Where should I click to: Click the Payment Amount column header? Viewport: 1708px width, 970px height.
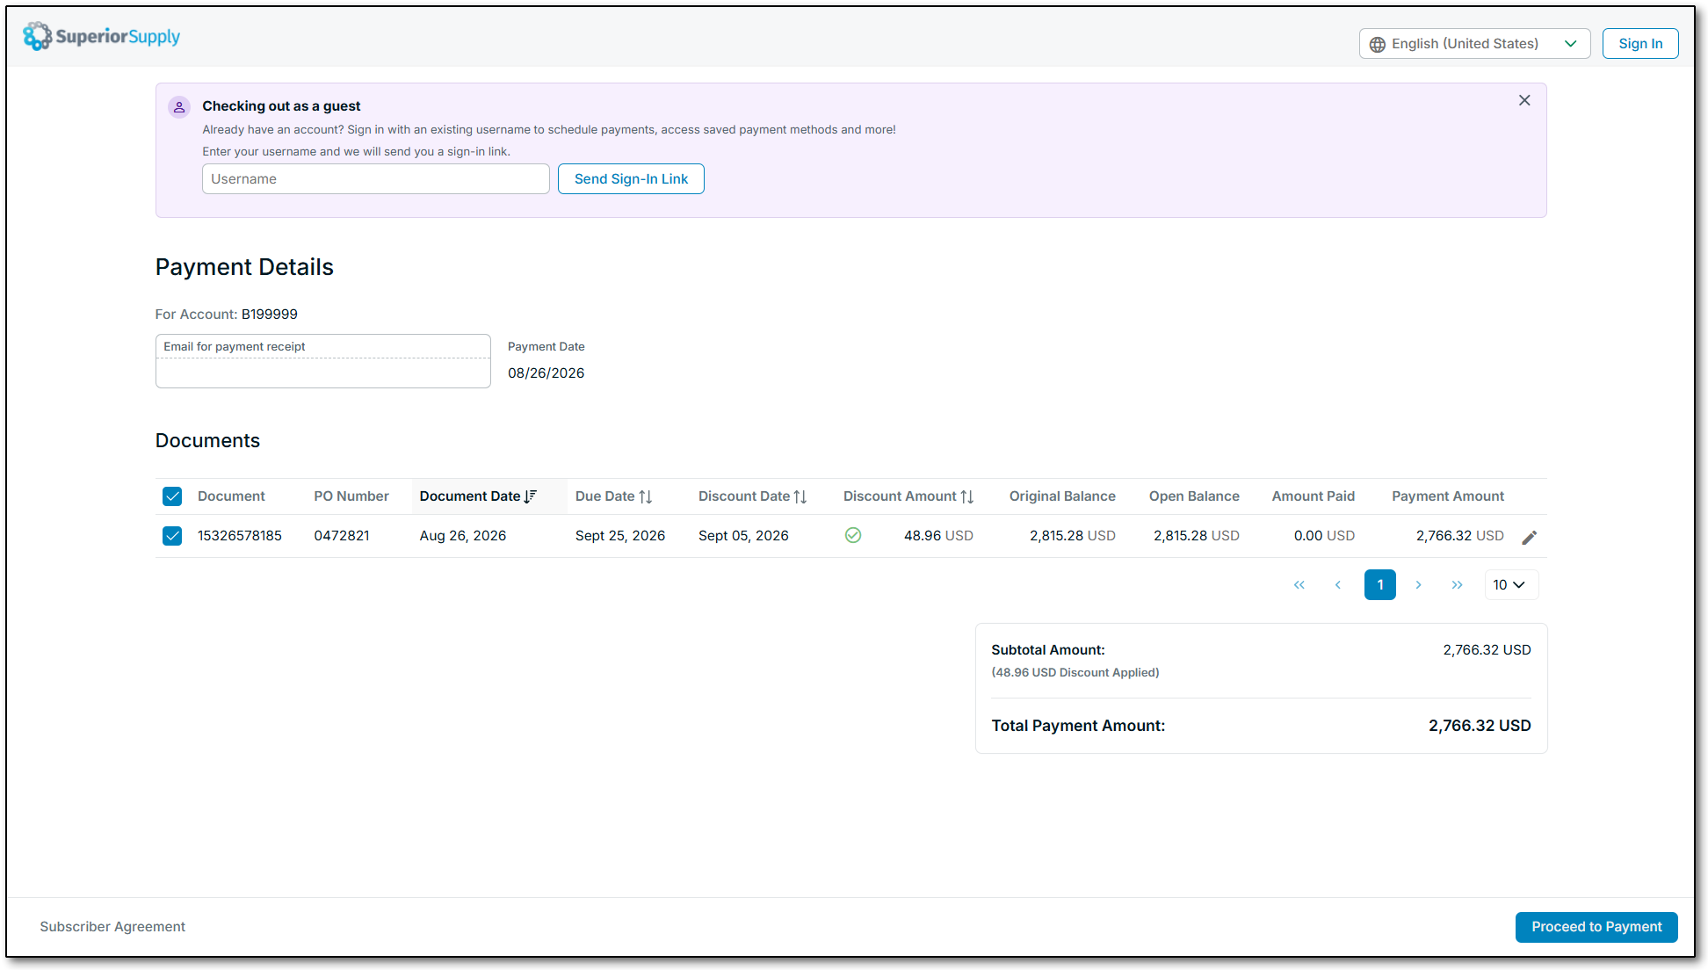coord(1448,496)
